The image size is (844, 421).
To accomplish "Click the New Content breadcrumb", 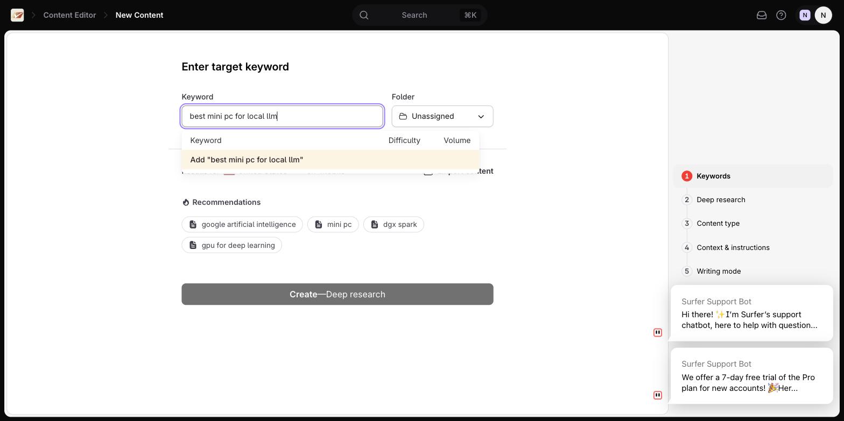I will 139,15.
